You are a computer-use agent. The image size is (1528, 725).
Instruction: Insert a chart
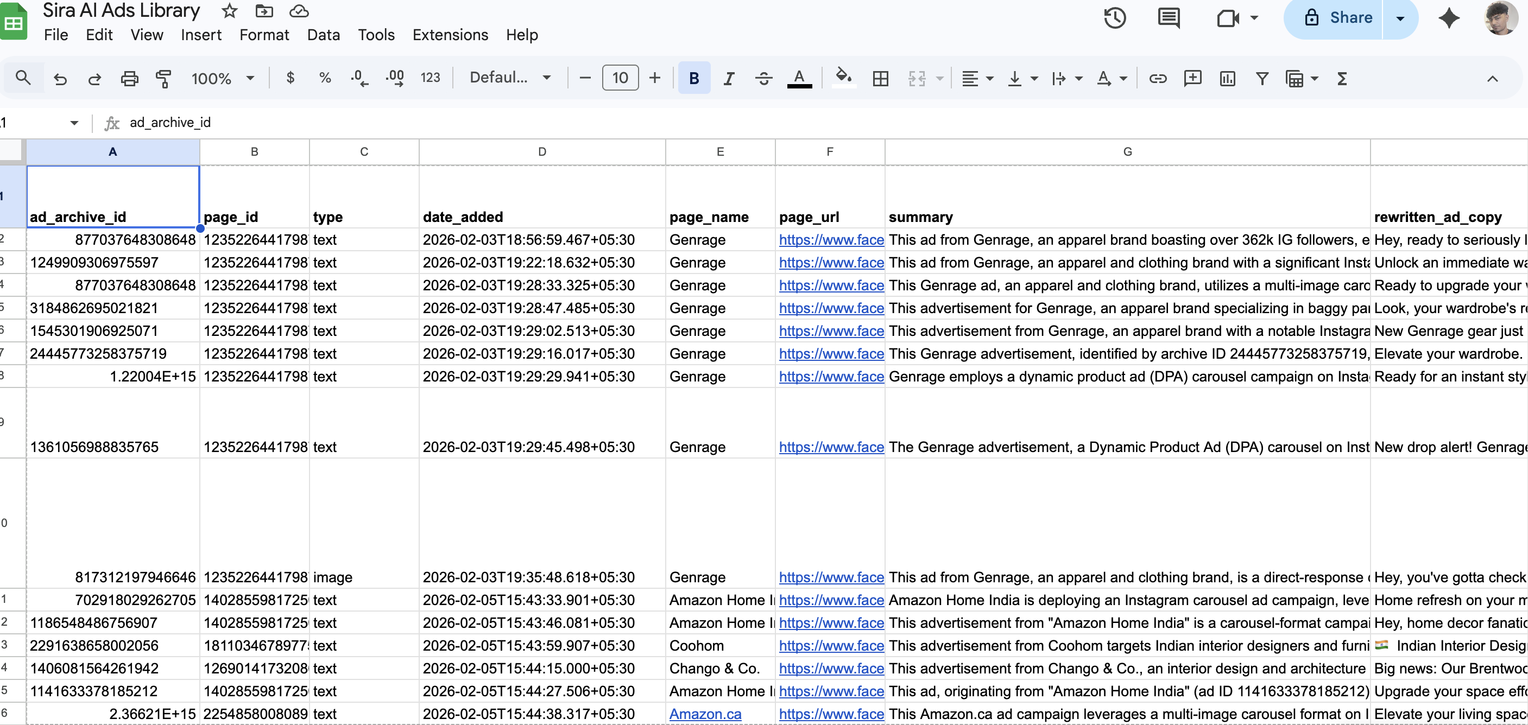coord(1227,78)
